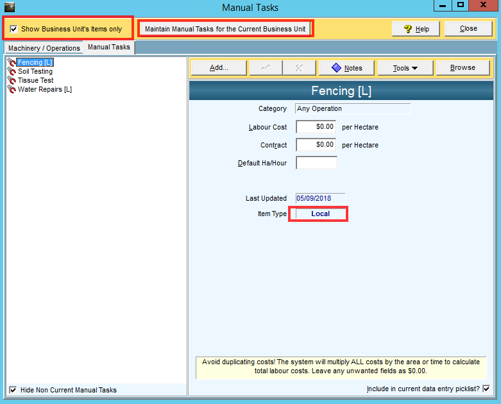501x404 pixels.
Task: Uncheck Include in current data entry picklist
Action: click(486, 389)
